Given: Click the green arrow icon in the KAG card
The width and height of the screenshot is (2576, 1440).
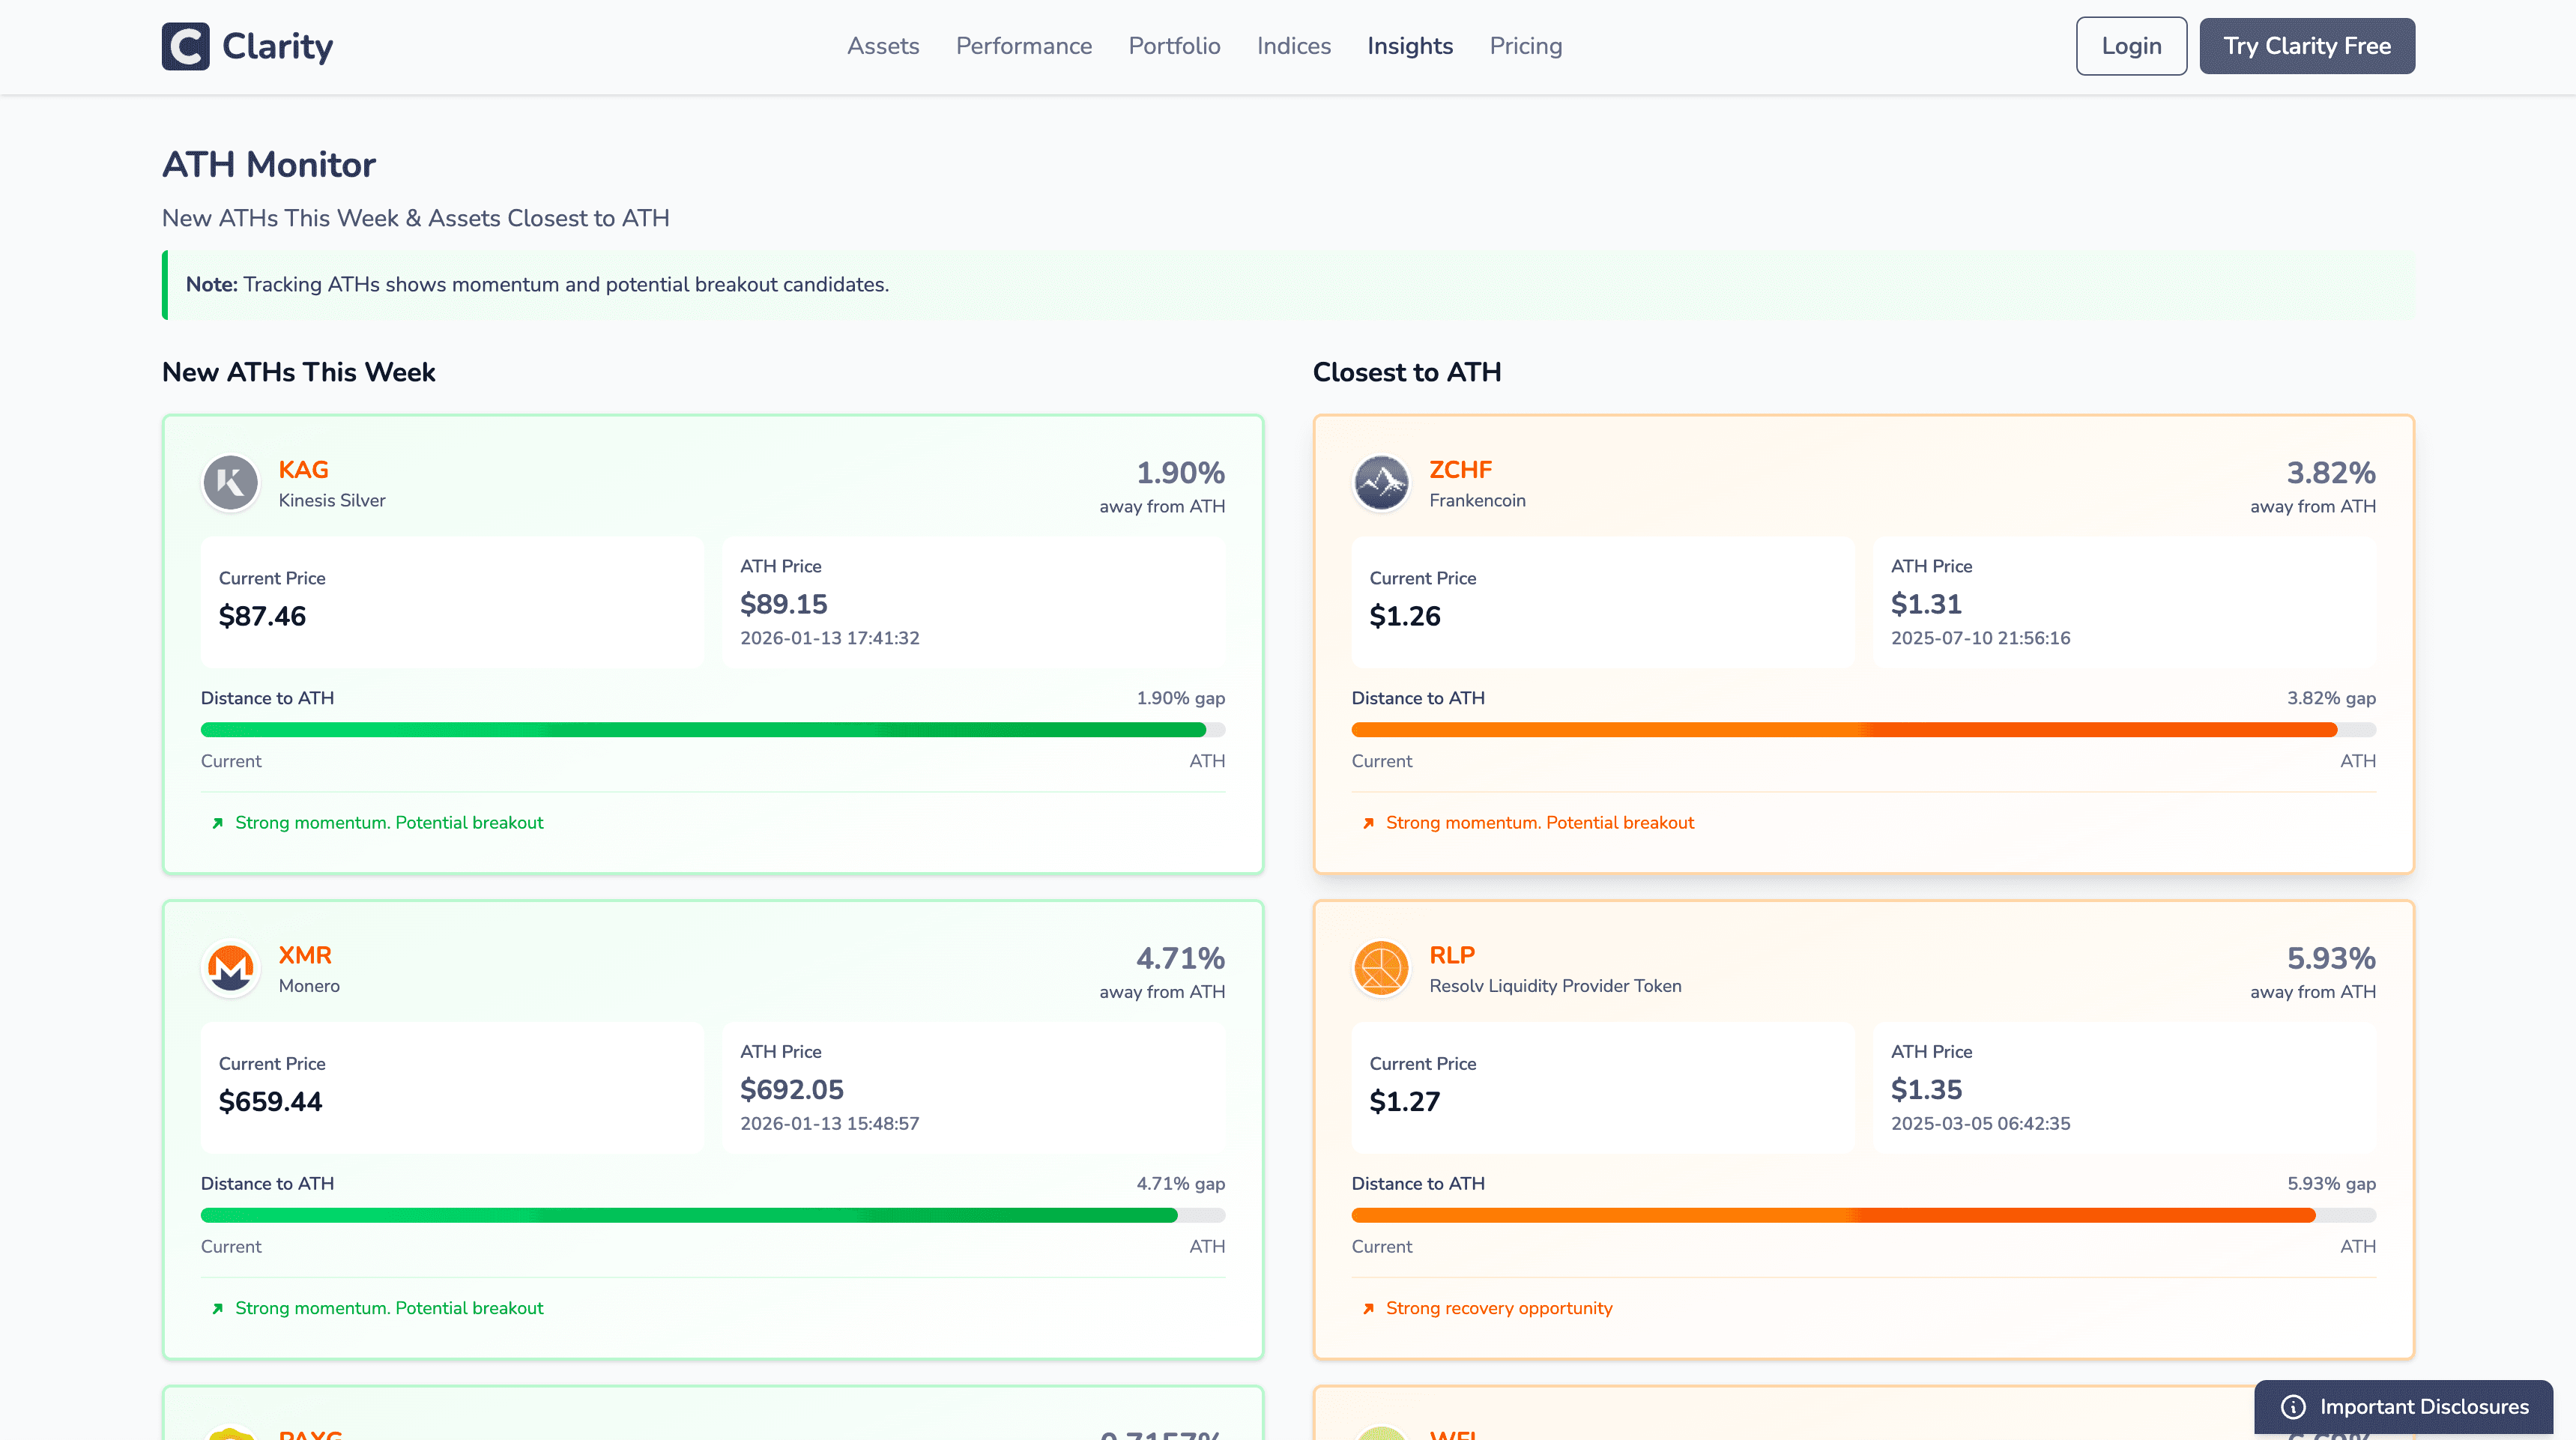Looking at the screenshot, I should (217, 823).
